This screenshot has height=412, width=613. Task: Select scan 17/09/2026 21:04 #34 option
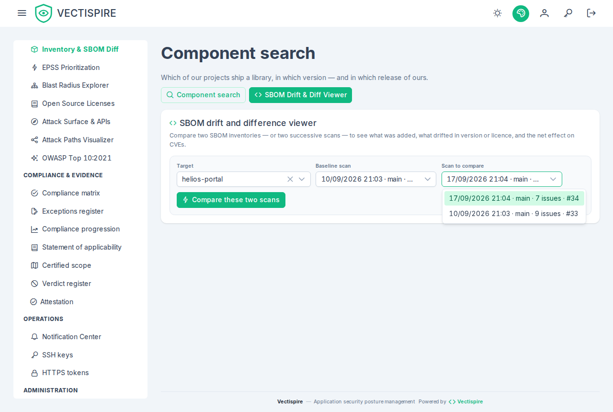pyautogui.click(x=514, y=198)
